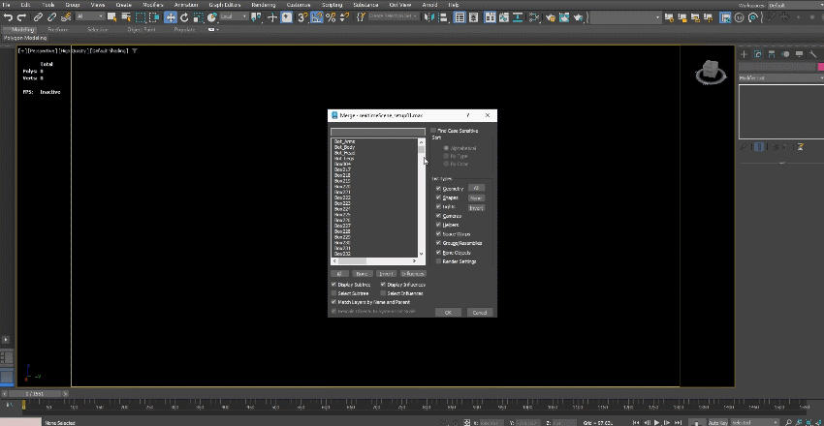Click Cancel in the Merge dialog

[480, 313]
